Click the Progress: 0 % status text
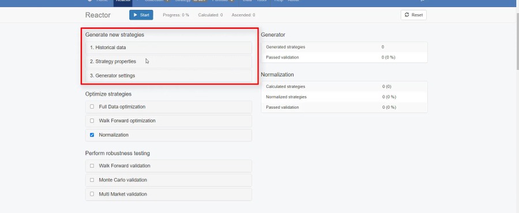519x213 pixels. pos(176,15)
